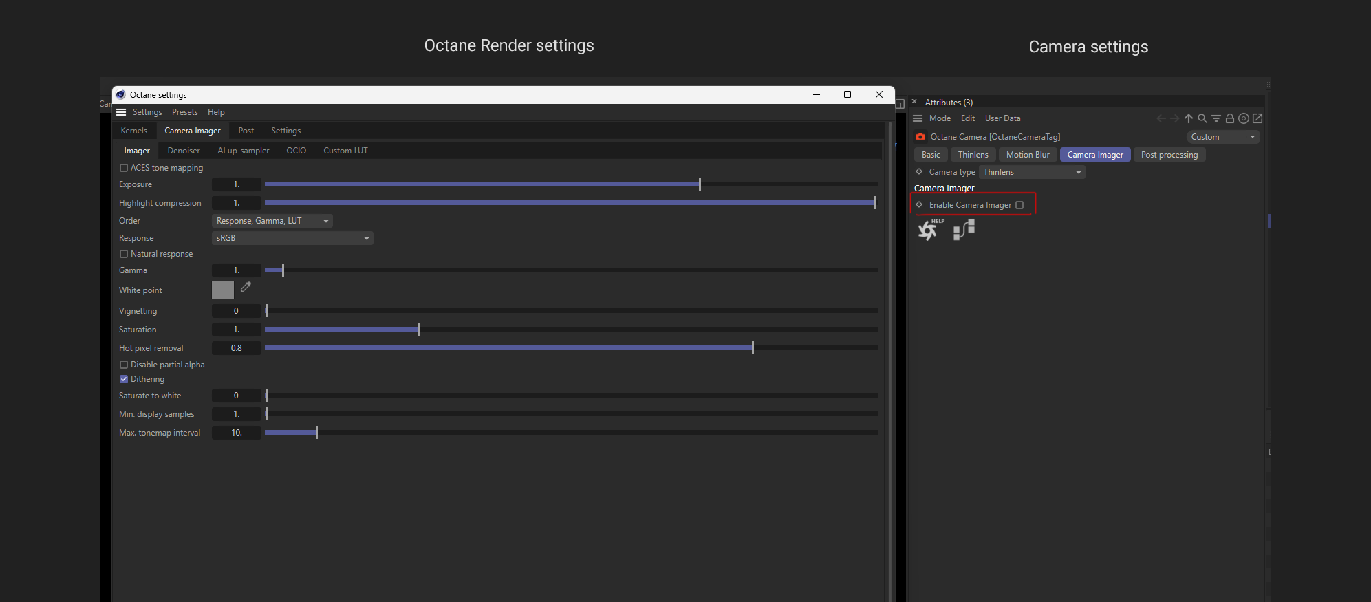Image resolution: width=1371 pixels, height=602 pixels.
Task: Search attributes with the magnifier icon
Action: 1202,118
